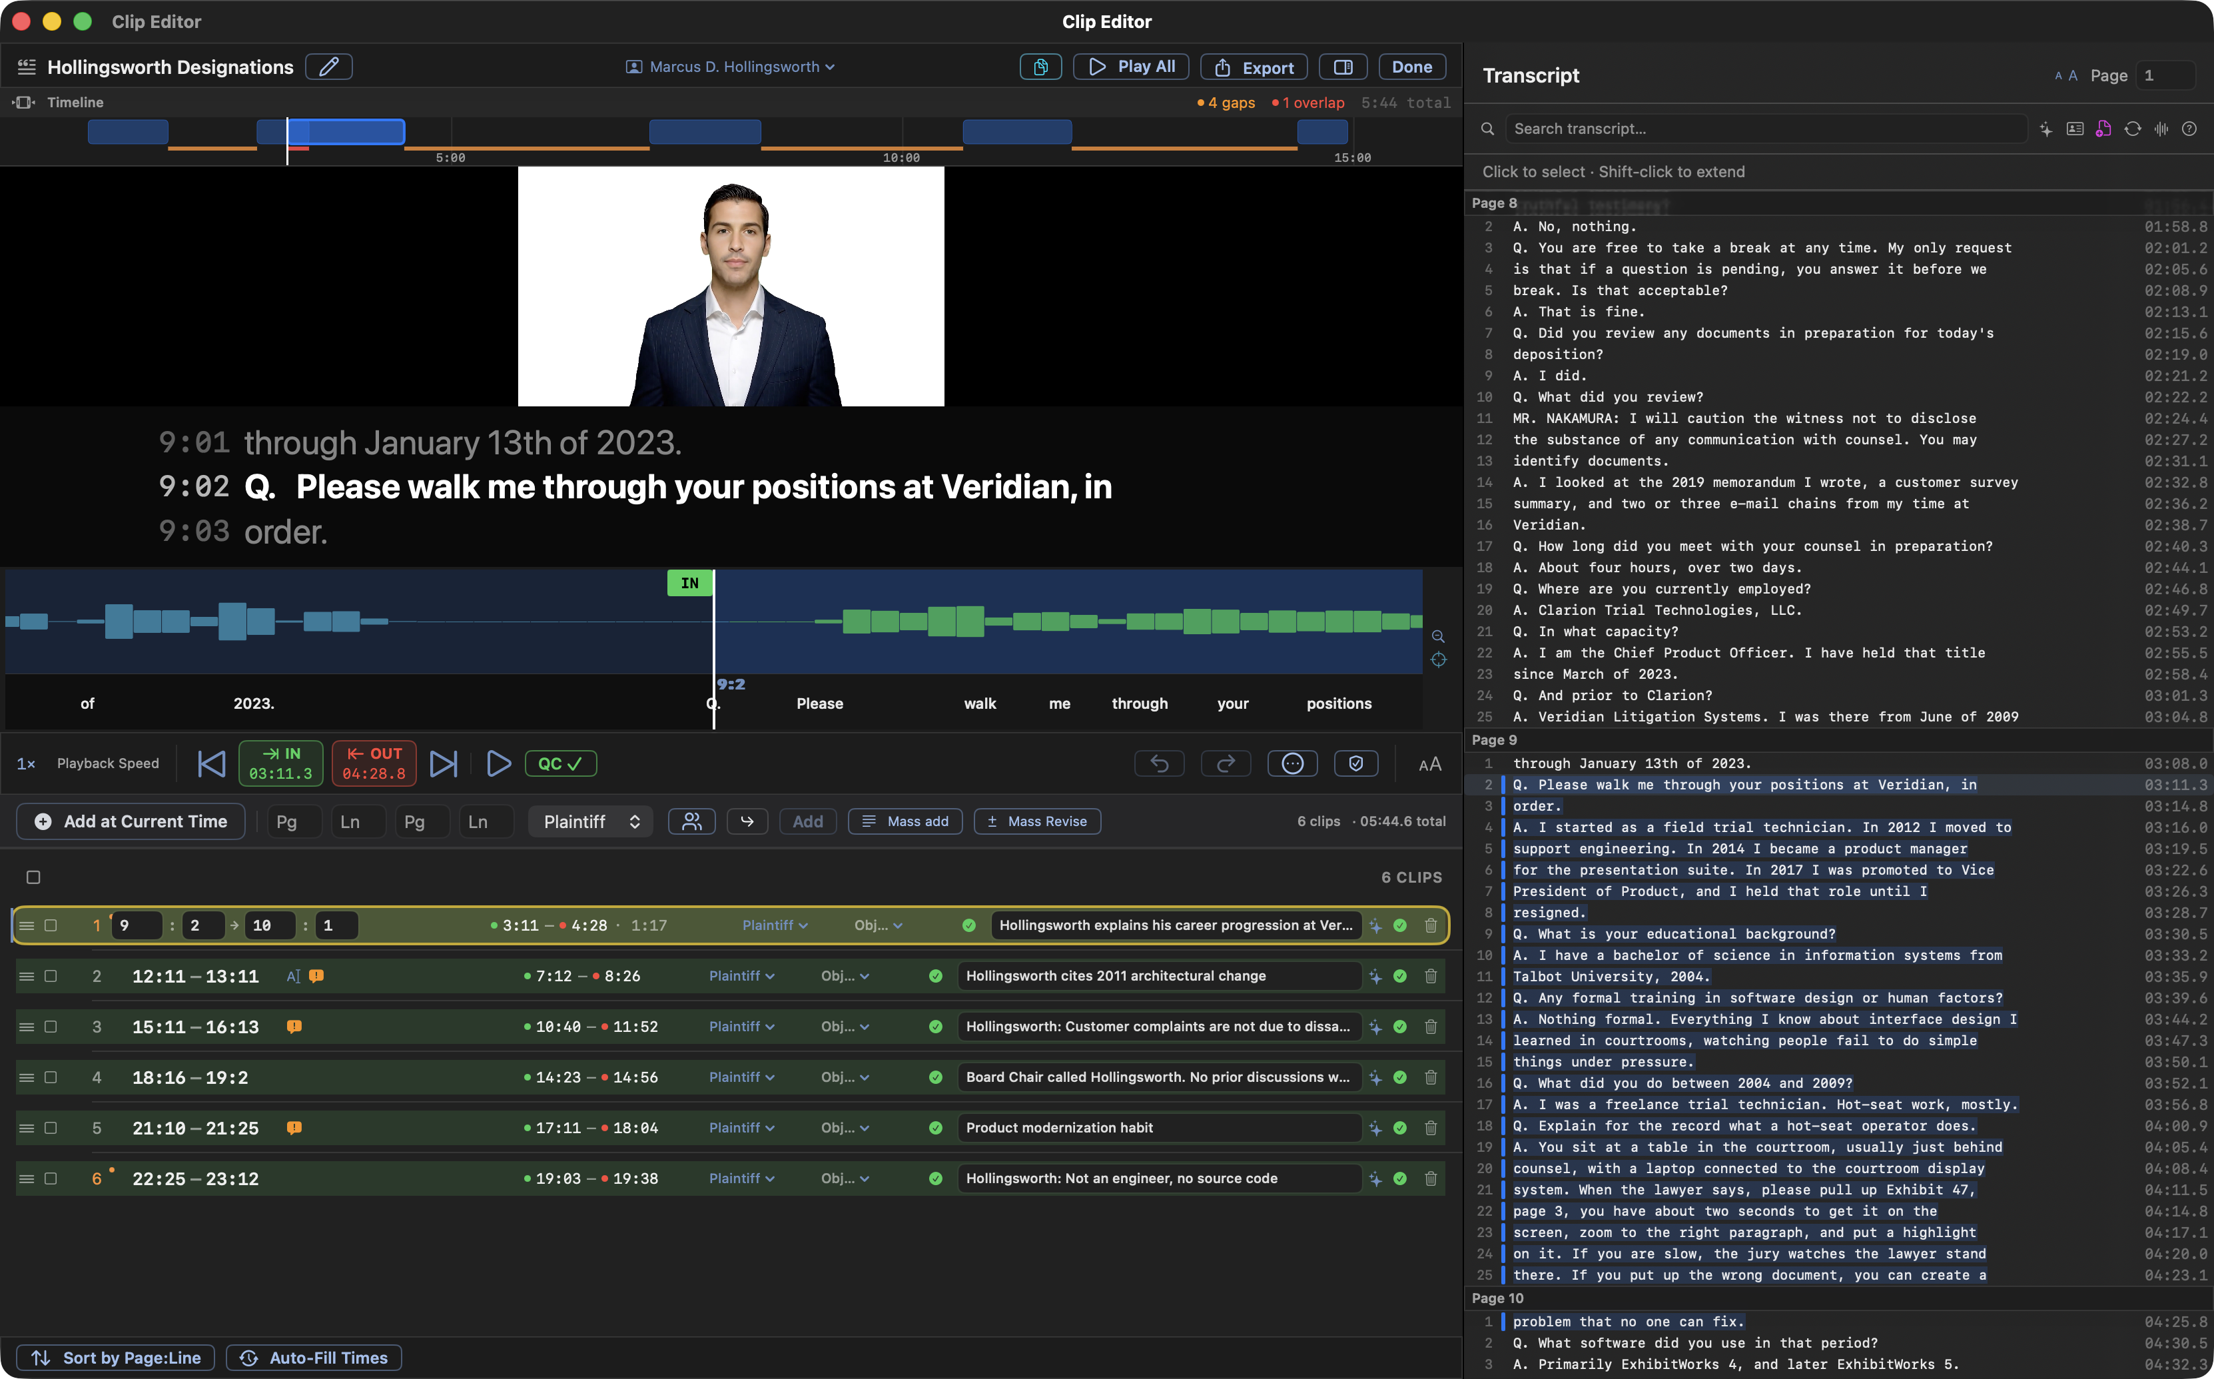Screen dimensions: 2214x1379
Task: Jump to the next clip with the skip-forward icon
Action: point(444,763)
